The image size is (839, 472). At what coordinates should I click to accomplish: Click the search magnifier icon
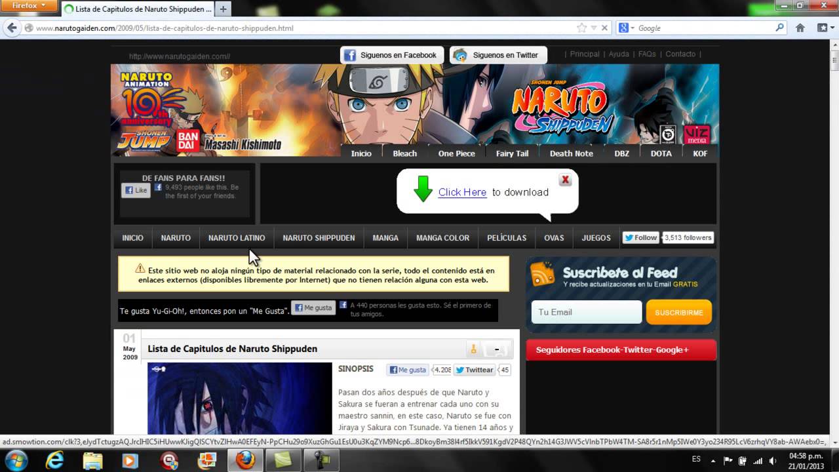780,28
